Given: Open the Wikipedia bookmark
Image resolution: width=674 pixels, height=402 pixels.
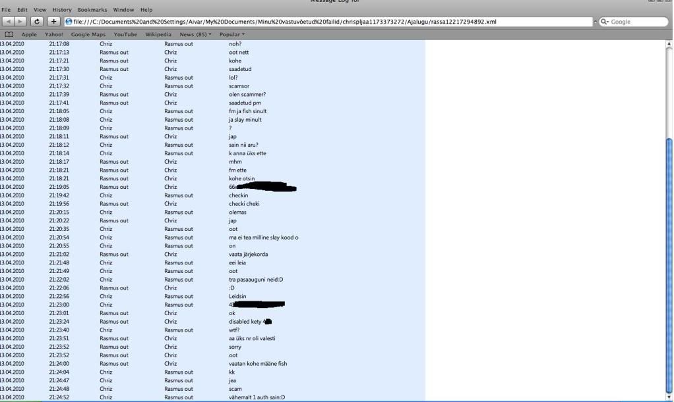Looking at the screenshot, I should [x=158, y=34].
